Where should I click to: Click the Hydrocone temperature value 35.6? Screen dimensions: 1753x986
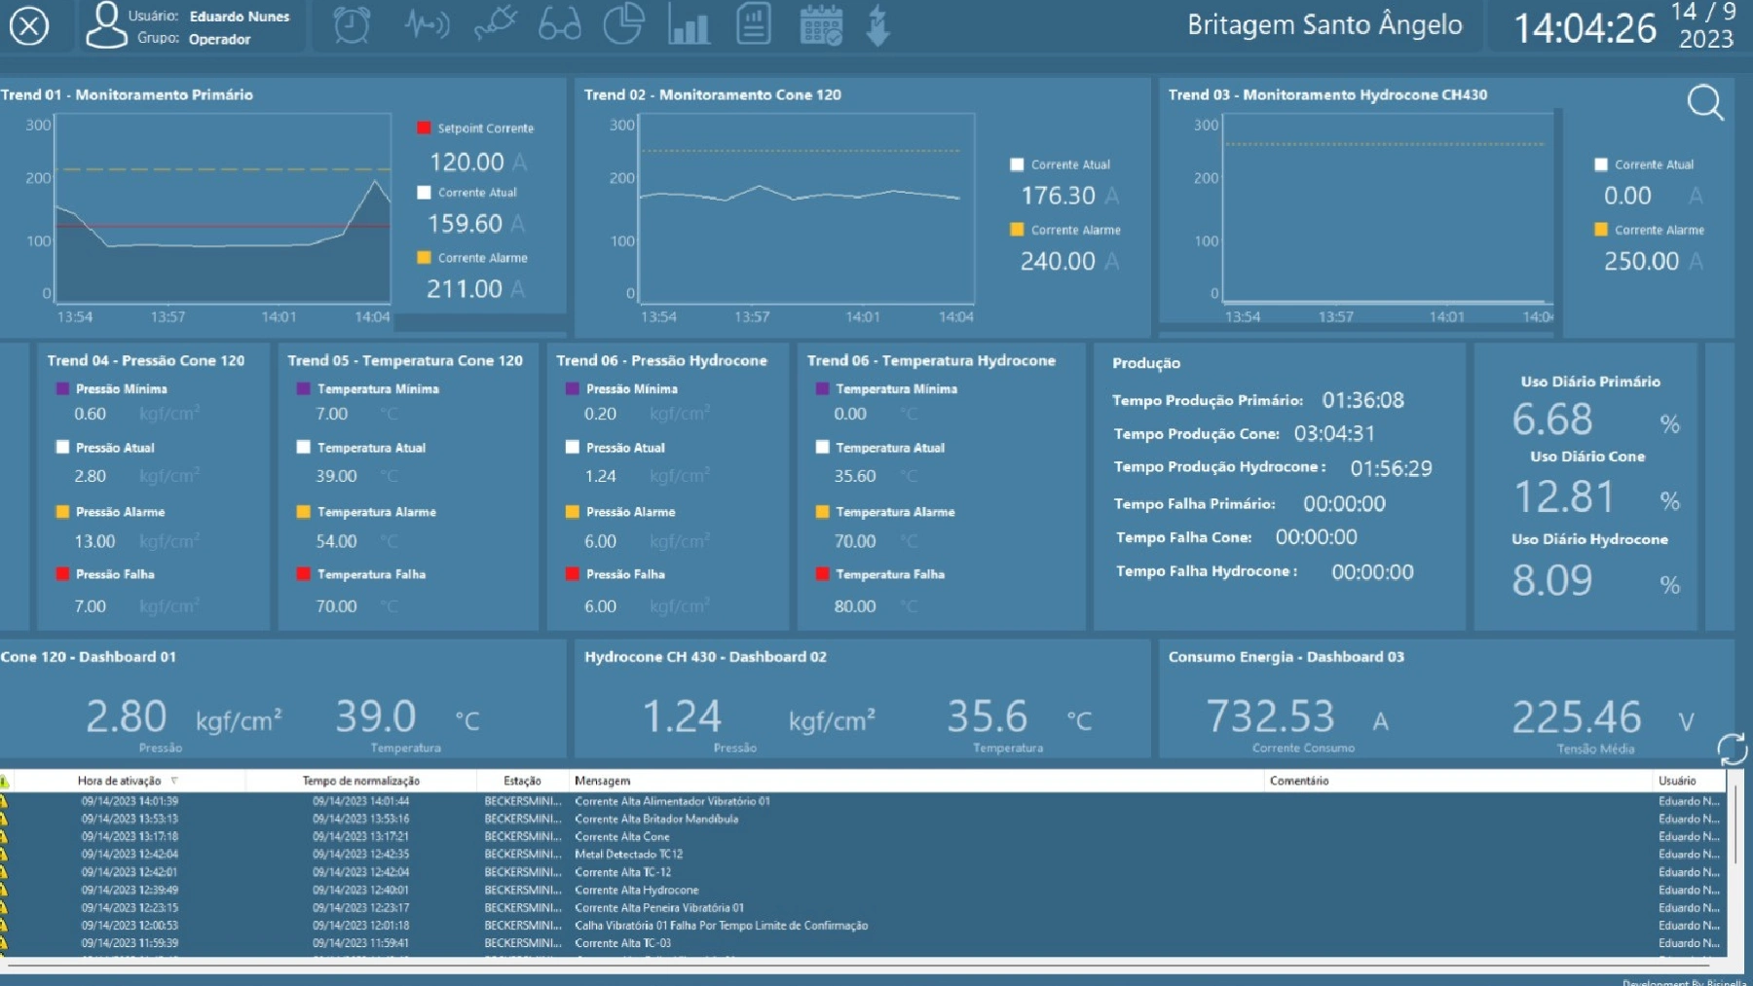tap(987, 717)
